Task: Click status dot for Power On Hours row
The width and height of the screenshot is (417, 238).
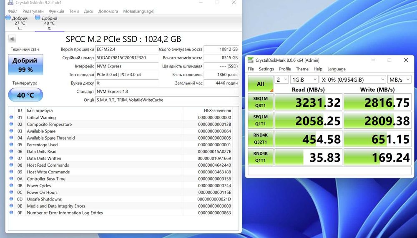Action: coord(11,192)
